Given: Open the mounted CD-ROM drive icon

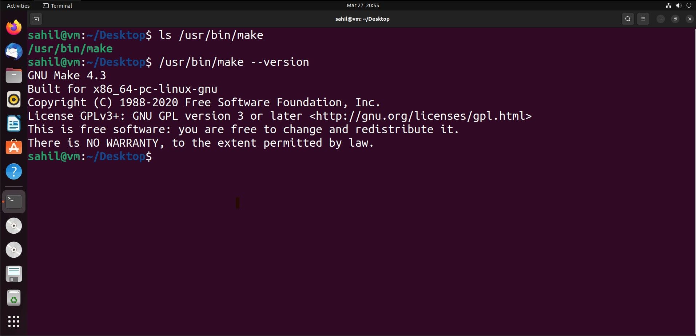Looking at the screenshot, I should (13, 225).
